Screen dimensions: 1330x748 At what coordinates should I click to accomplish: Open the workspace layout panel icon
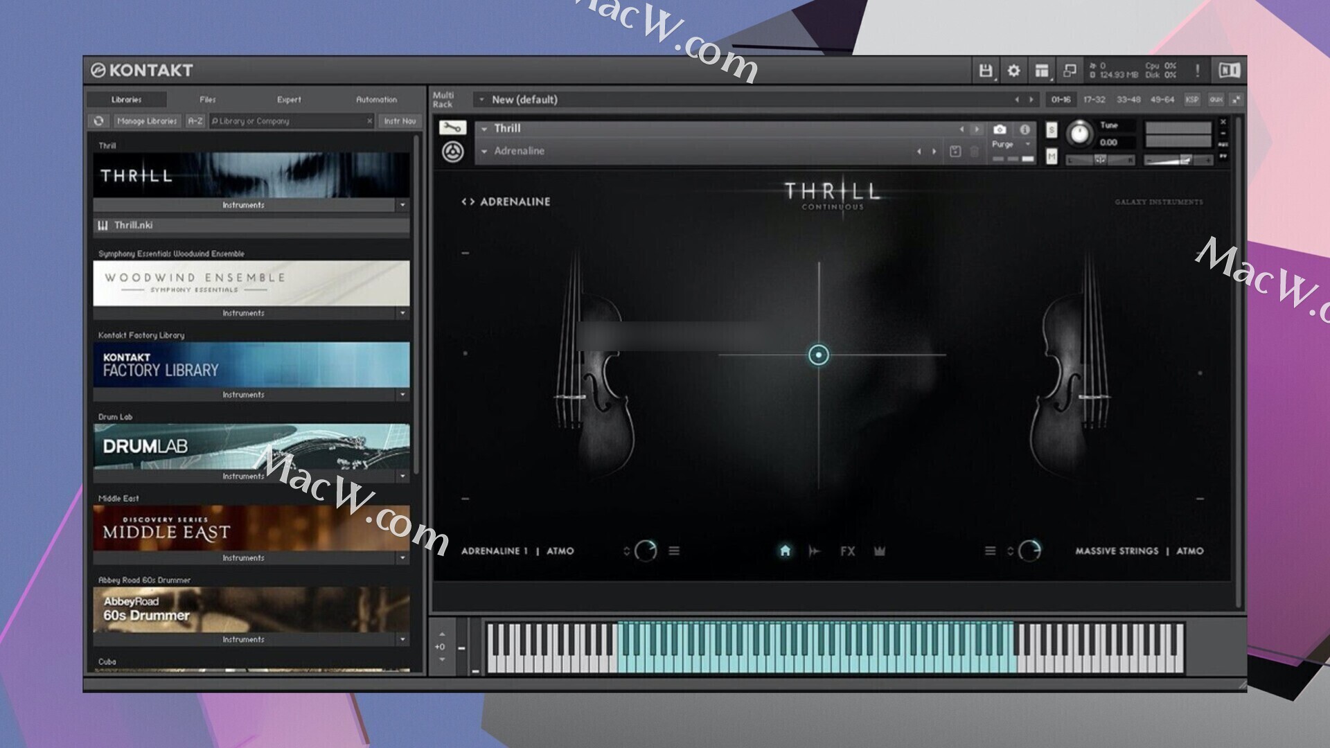coord(1042,71)
